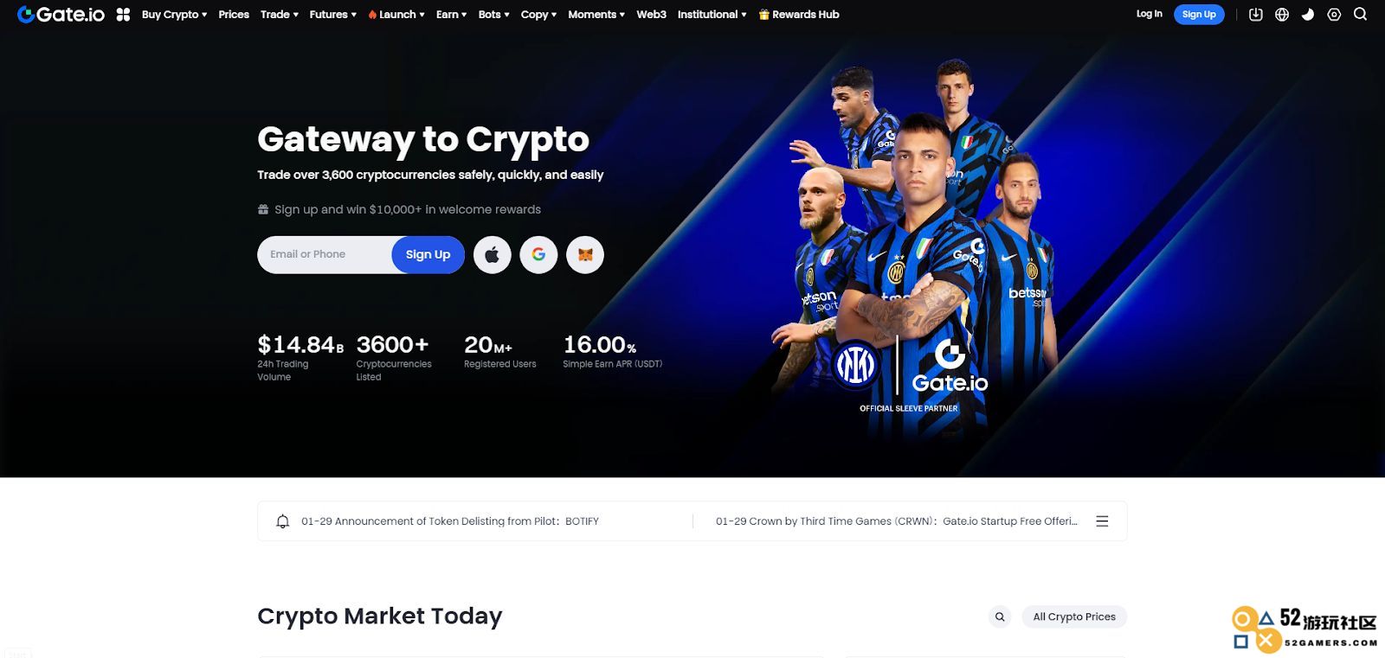Click the Log In link
Image resolution: width=1385 pixels, height=658 pixels.
(x=1149, y=14)
